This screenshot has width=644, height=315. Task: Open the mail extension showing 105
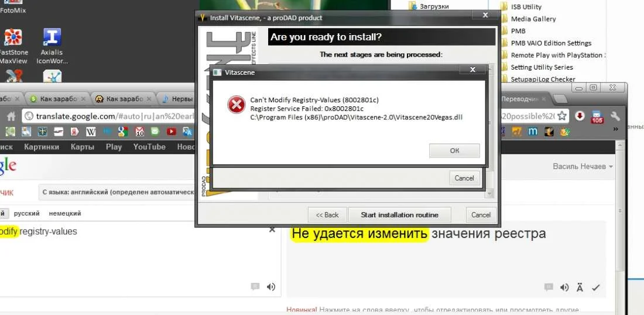pyautogui.click(x=597, y=117)
